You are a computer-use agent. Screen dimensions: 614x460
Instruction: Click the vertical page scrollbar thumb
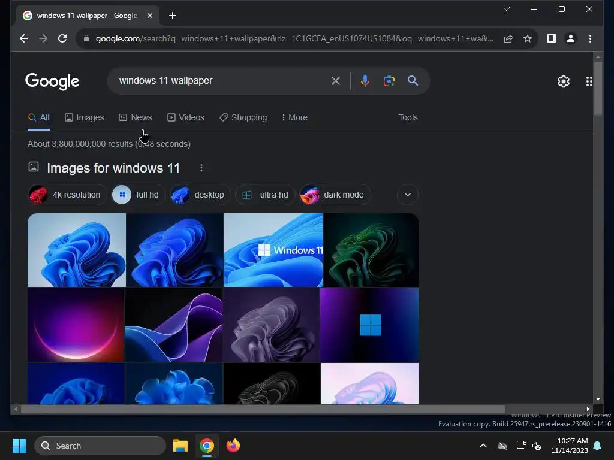[x=598, y=89]
